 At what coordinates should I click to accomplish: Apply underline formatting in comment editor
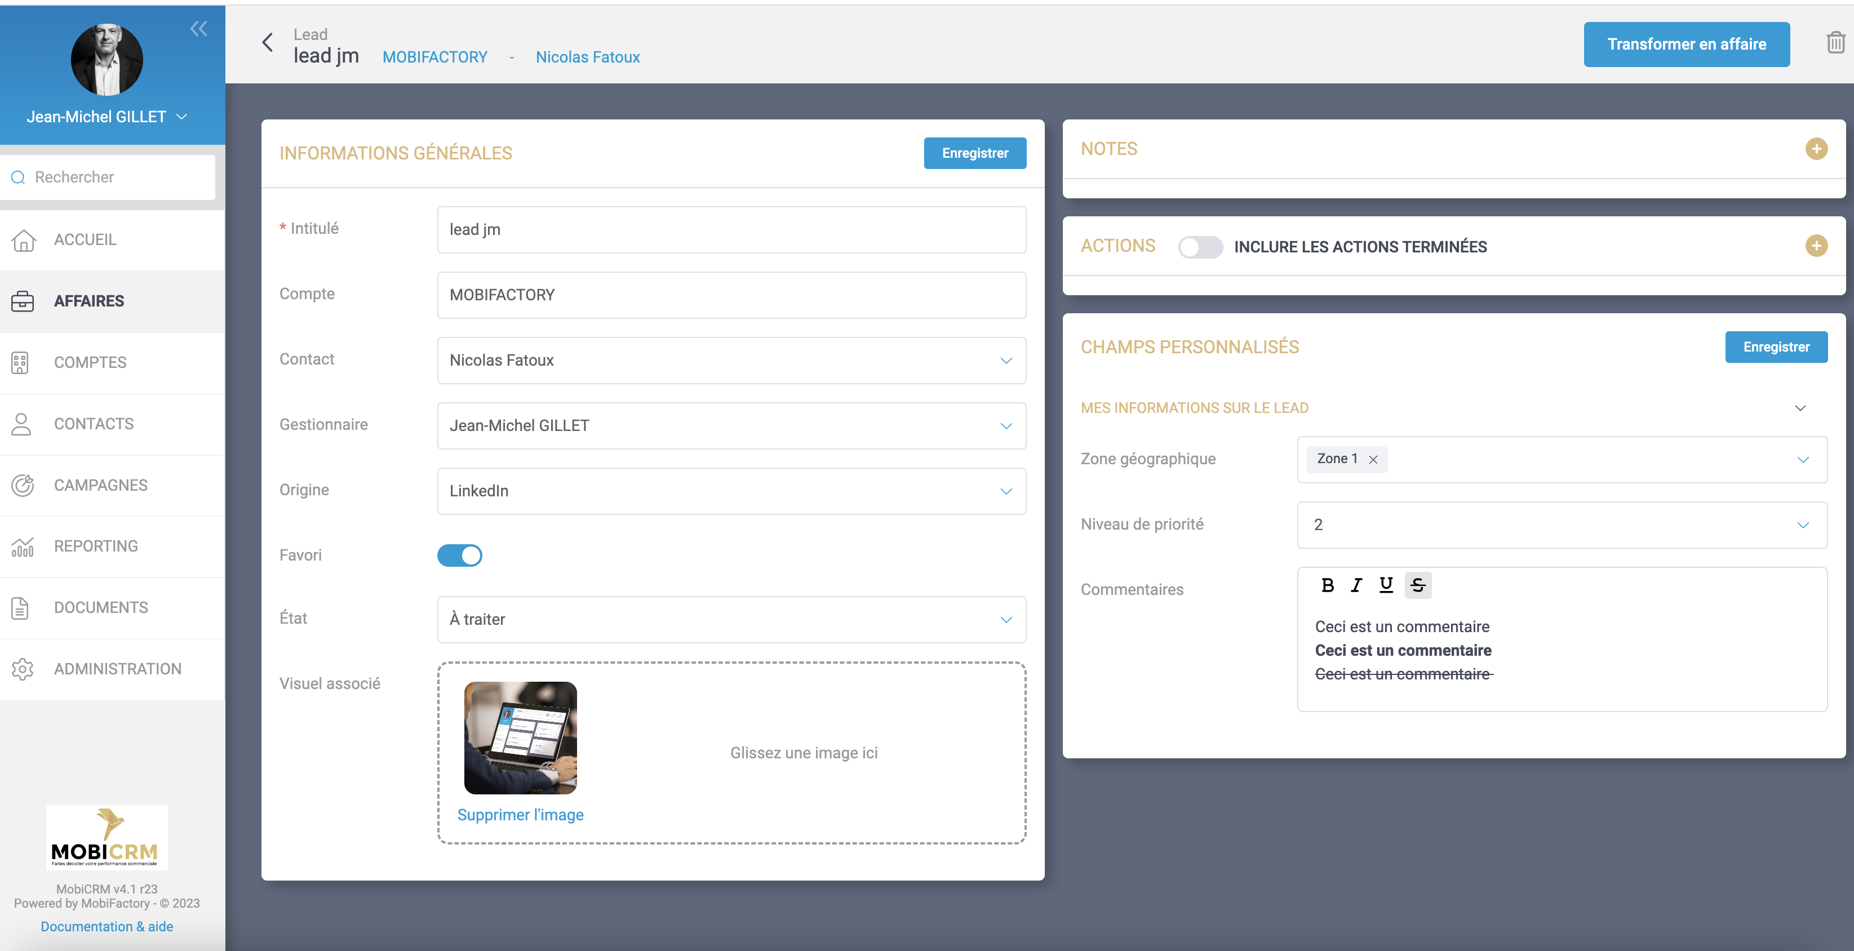tap(1386, 585)
